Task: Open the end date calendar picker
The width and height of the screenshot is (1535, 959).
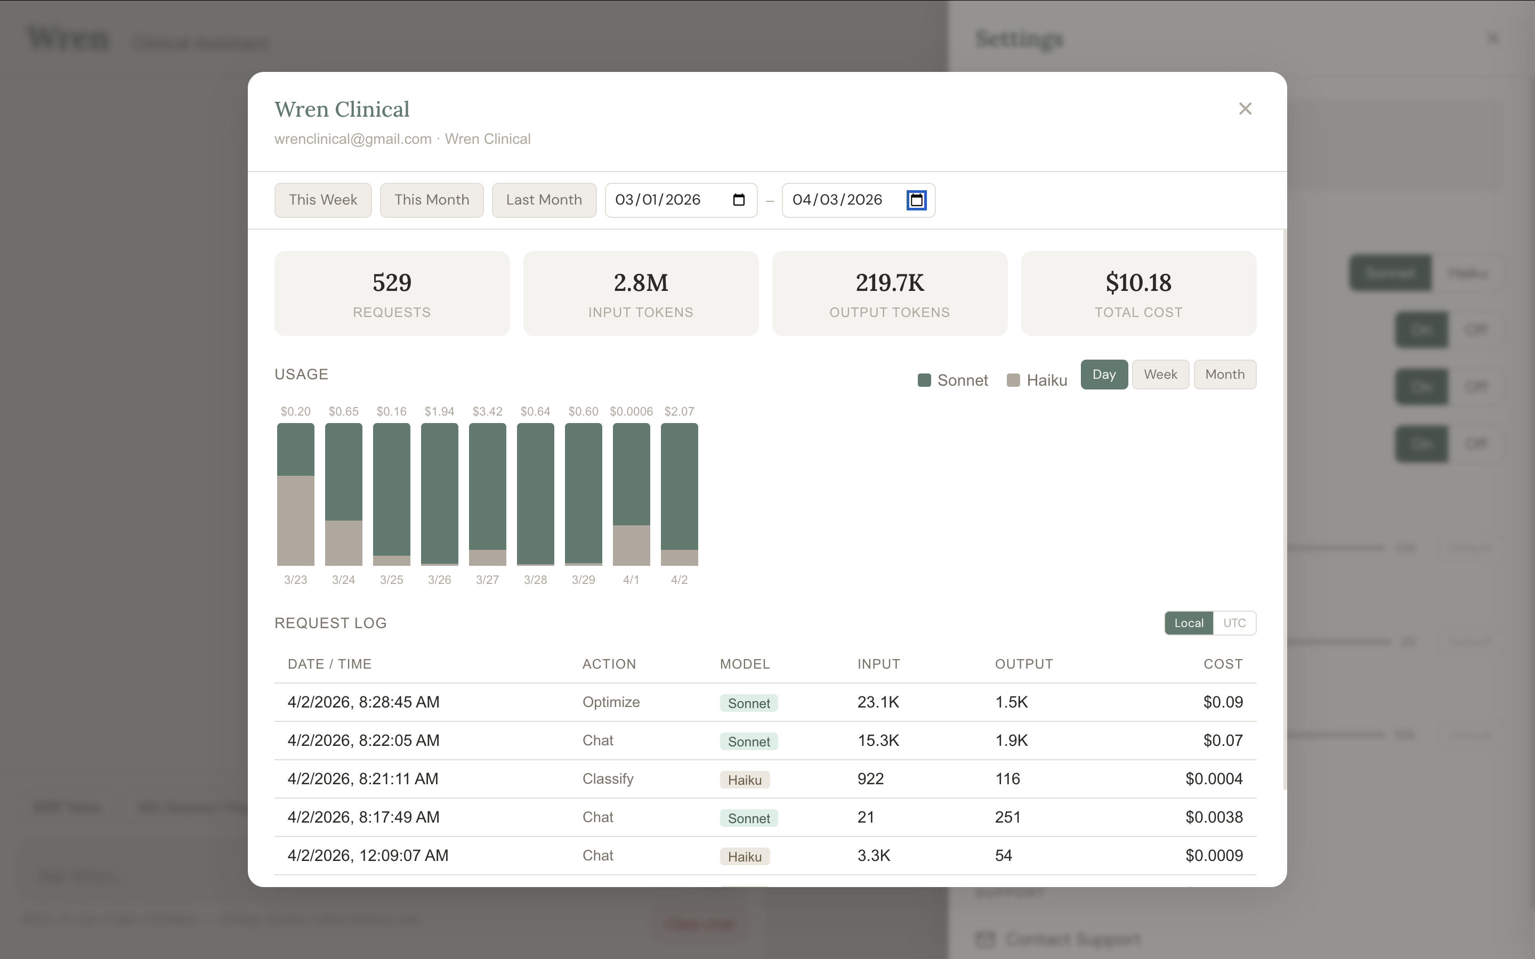Action: pos(916,200)
